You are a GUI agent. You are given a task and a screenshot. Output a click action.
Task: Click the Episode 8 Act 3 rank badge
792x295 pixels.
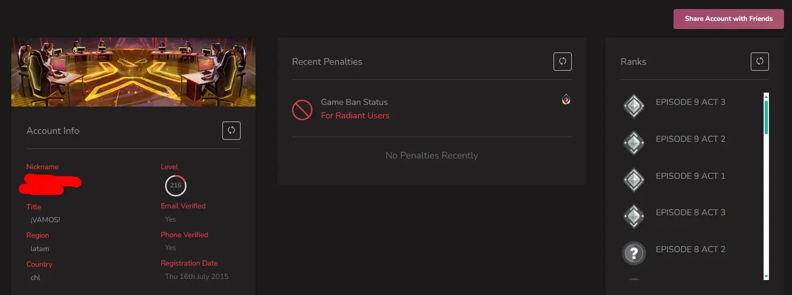[x=633, y=216]
